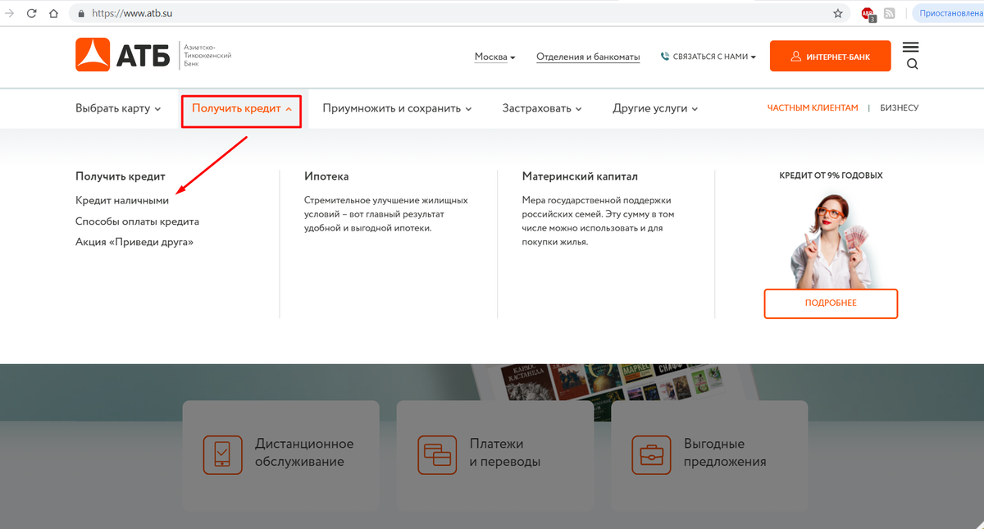Click the Выгодные предложения briefcase icon
Image resolution: width=984 pixels, height=529 pixels.
click(x=651, y=455)
